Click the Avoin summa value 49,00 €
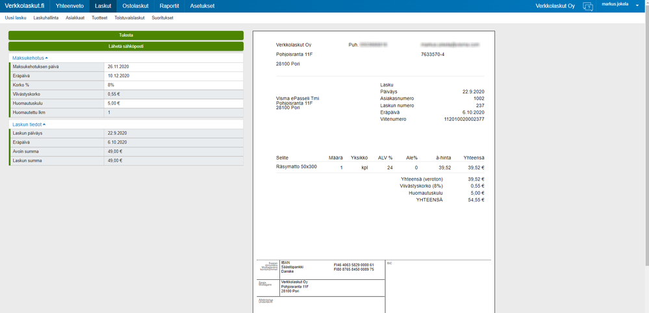This screenshot has height=313, width=649. pyautogui.click(x=115, y=151)
